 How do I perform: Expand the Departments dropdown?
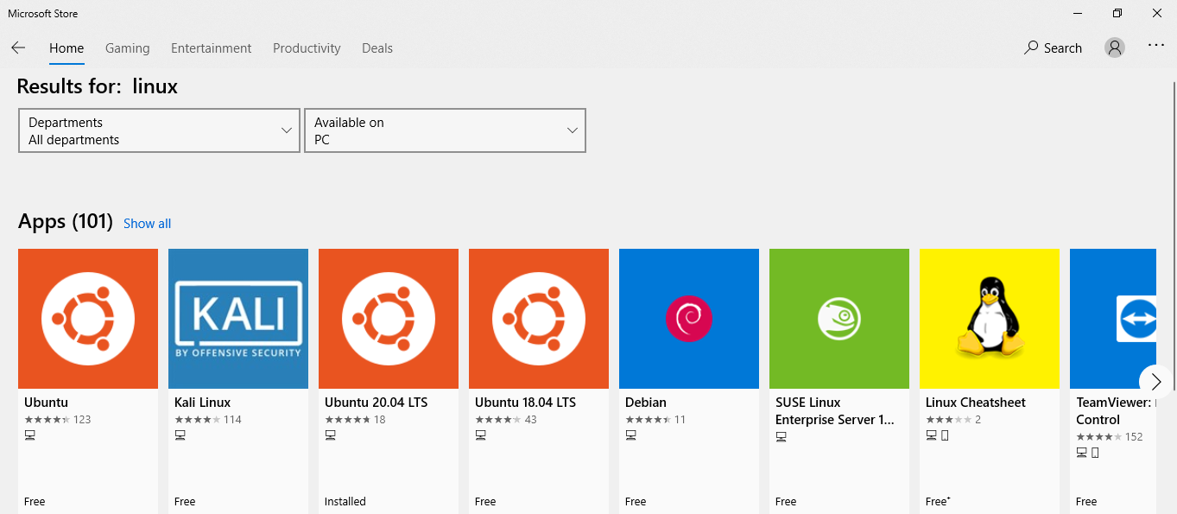click(160, 130)
